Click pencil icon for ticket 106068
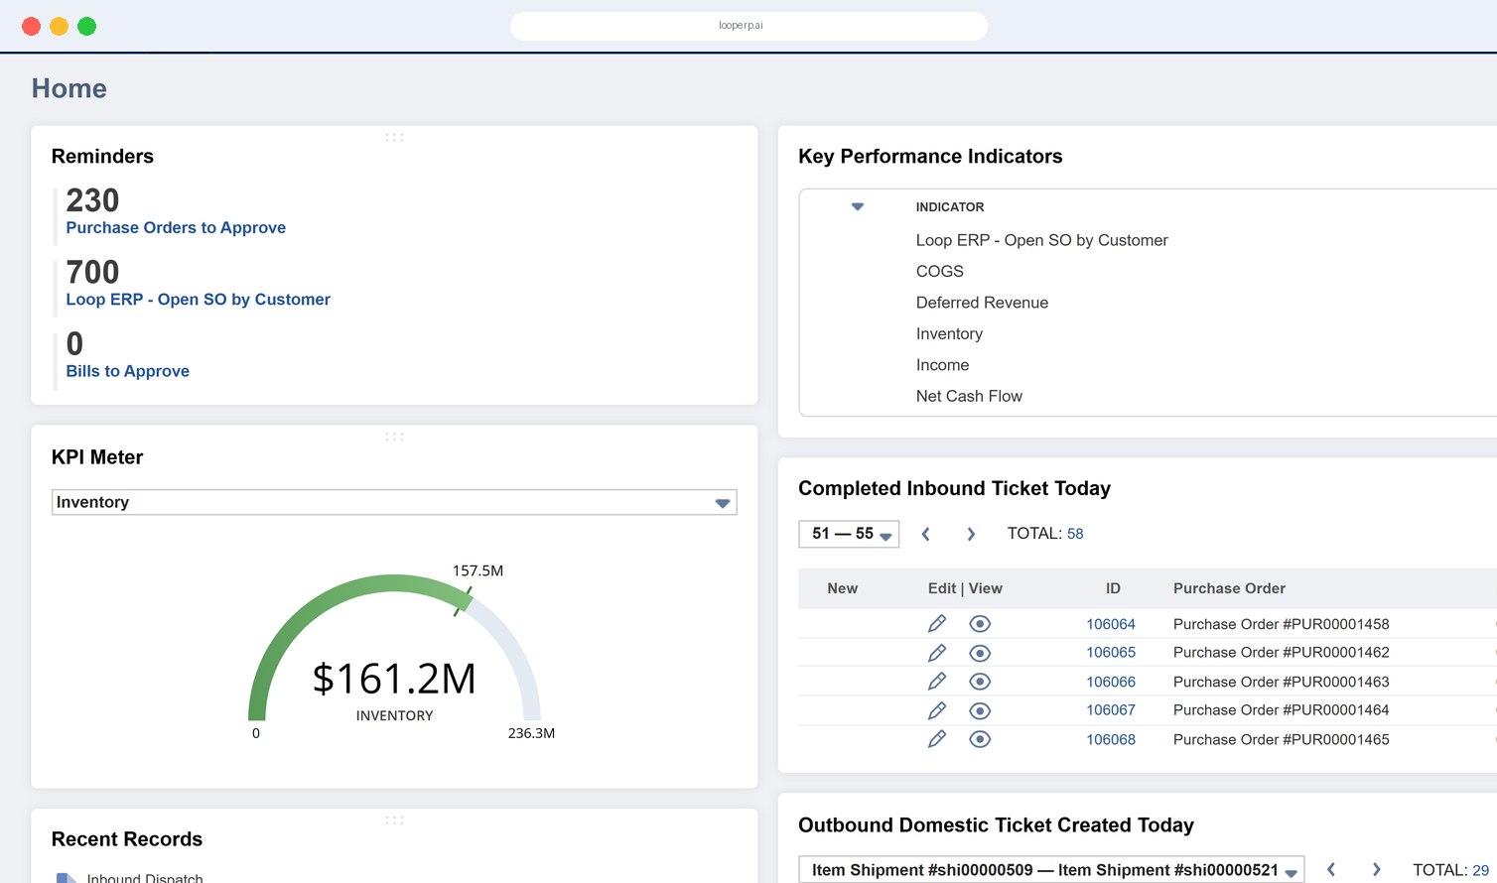Screen dimensions: 1497x883 click(x=936, y=739)
